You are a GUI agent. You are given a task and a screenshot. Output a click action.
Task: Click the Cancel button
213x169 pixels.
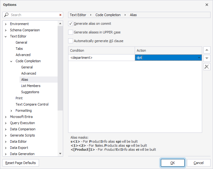[x=198, y=163]
